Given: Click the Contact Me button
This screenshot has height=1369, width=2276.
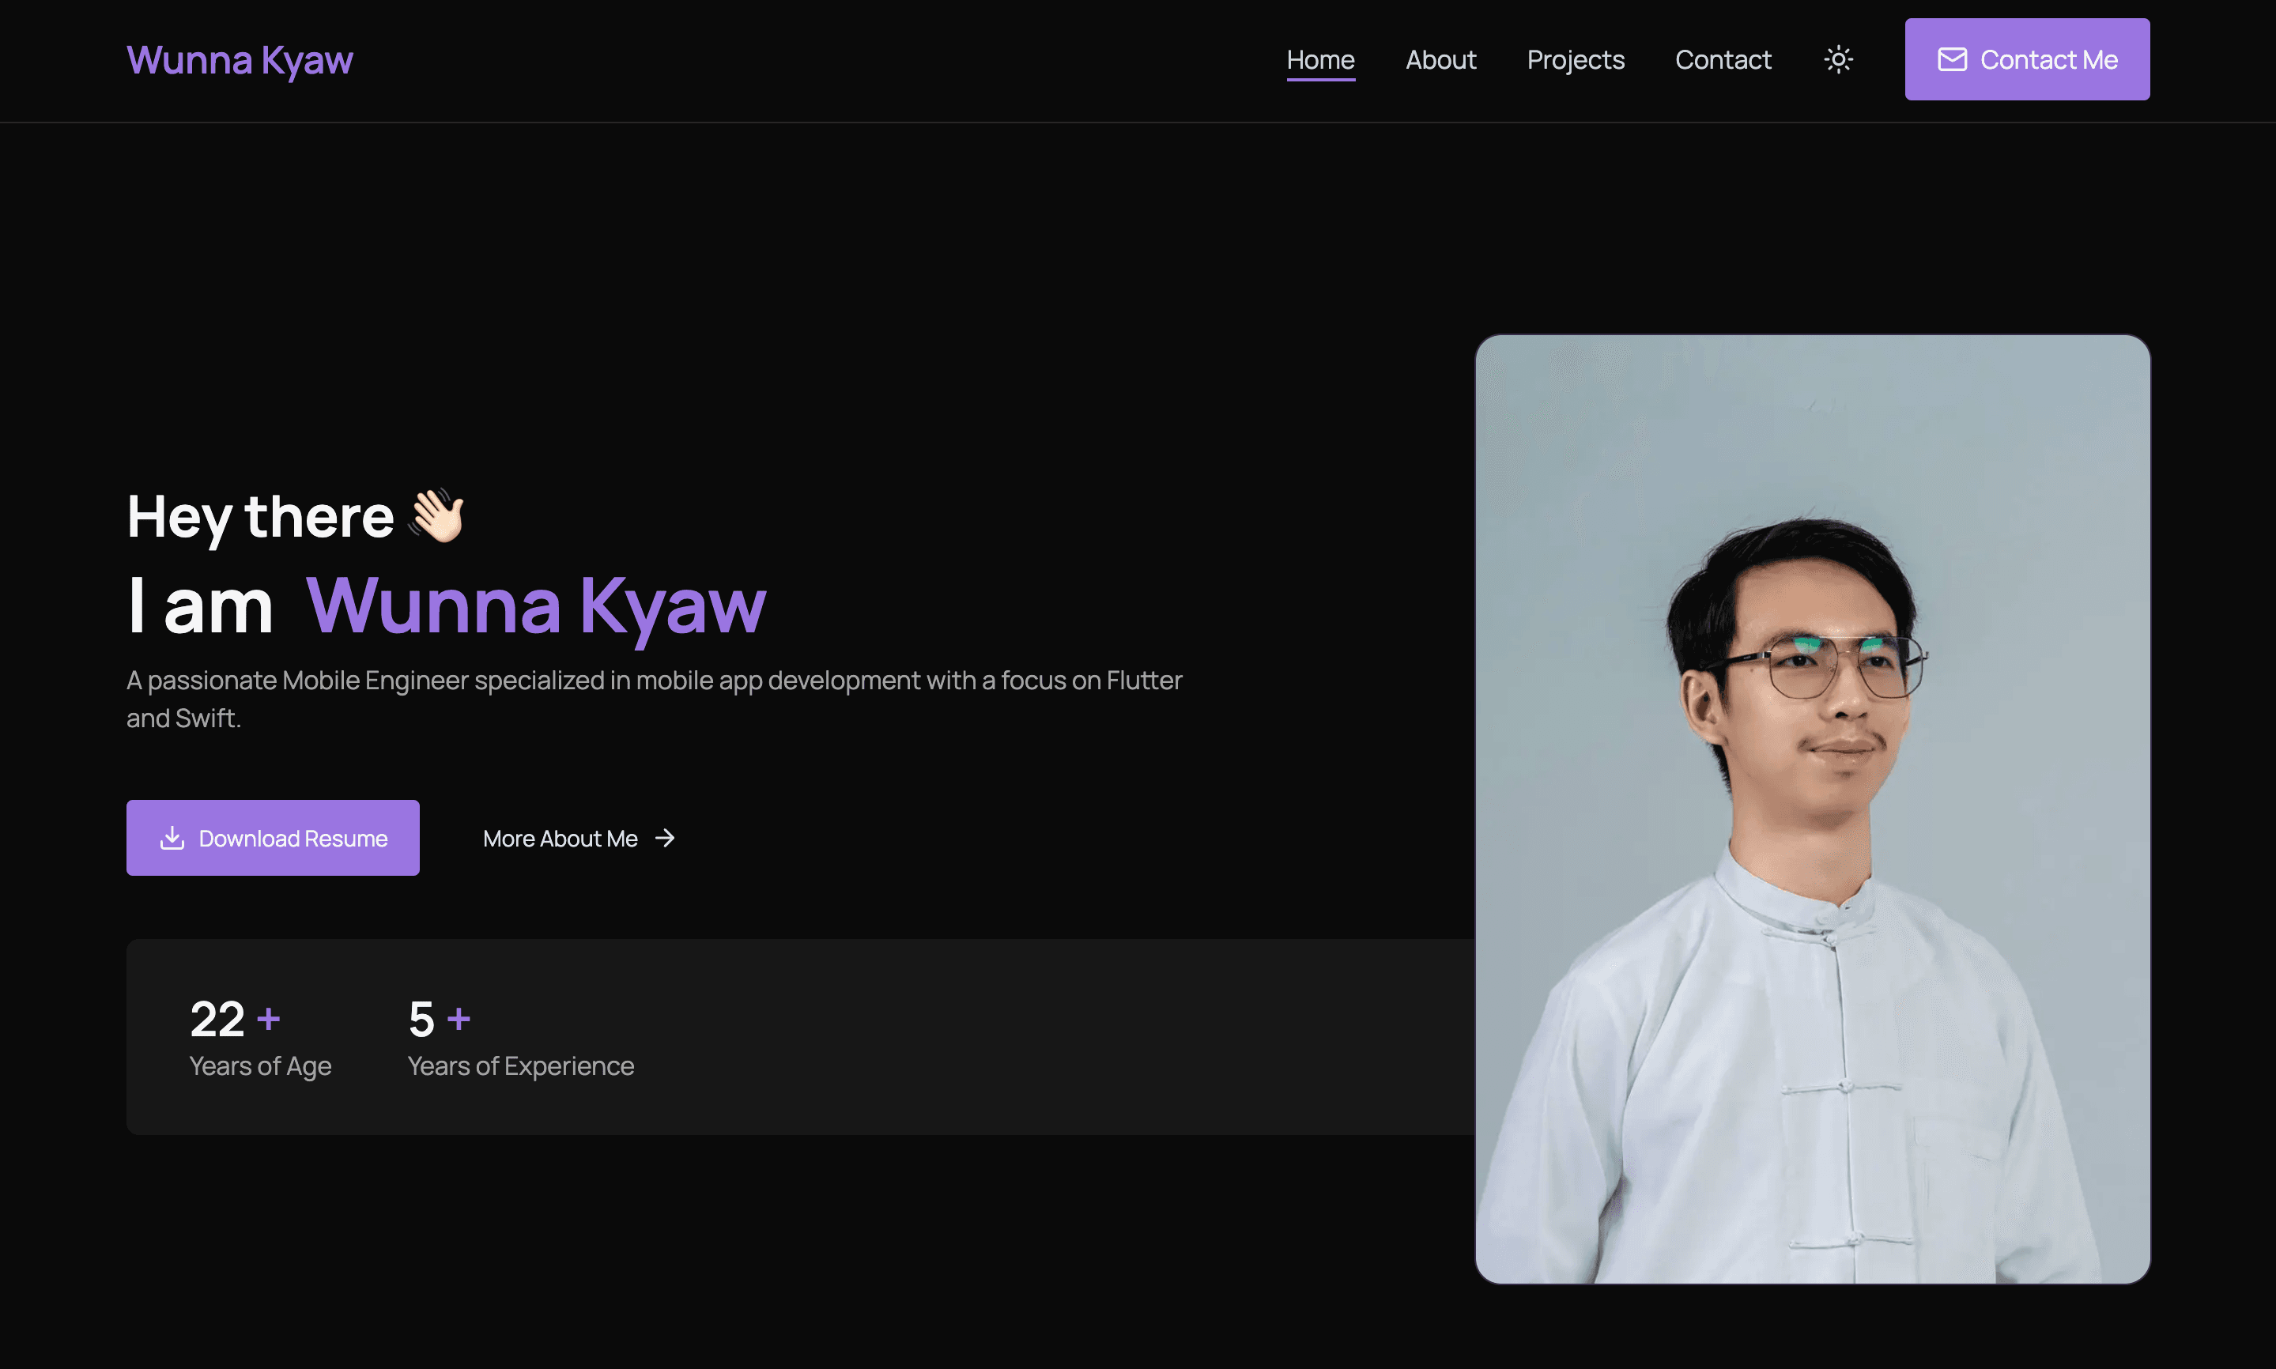Looking at the screenshot, I should [2027, 58].
